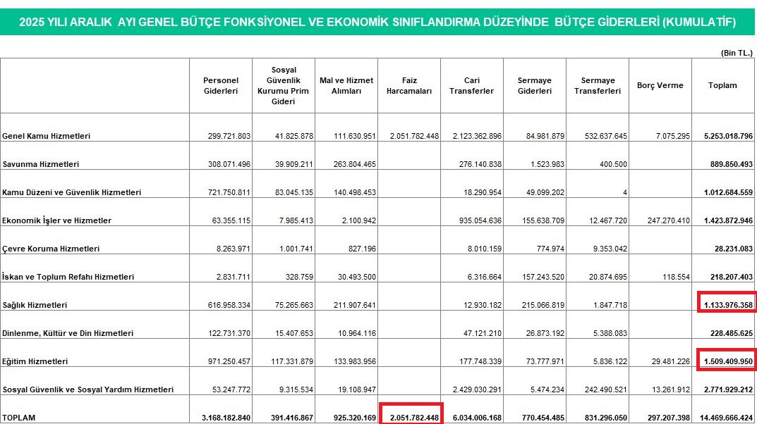This screenshot has width=757, height=424.
Task: Click cell value 247.270.410
Action: coord(669,220)
